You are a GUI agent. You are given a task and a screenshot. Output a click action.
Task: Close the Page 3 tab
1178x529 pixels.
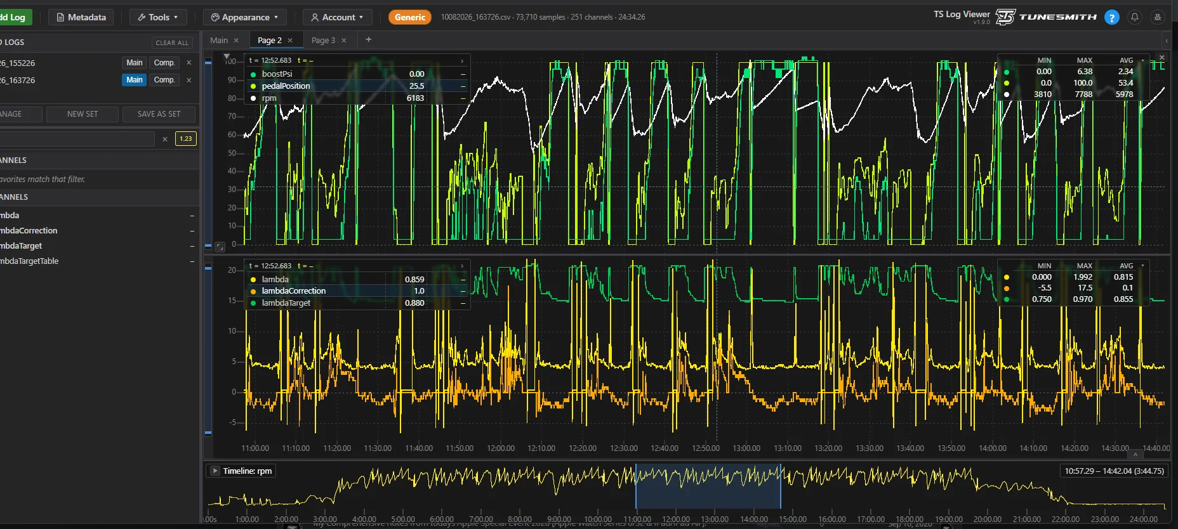click(x=344, y=41)
